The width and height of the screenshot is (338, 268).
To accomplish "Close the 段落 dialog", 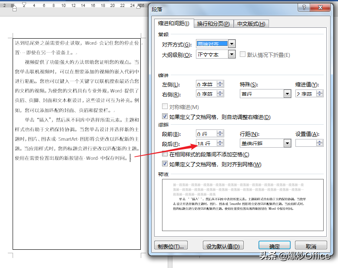I will pyautogui.click(x=320, y=7).
